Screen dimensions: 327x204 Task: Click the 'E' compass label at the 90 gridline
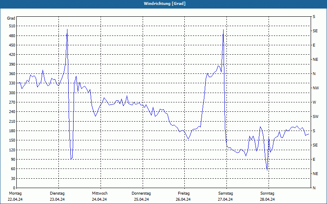(x=314, y=160)
